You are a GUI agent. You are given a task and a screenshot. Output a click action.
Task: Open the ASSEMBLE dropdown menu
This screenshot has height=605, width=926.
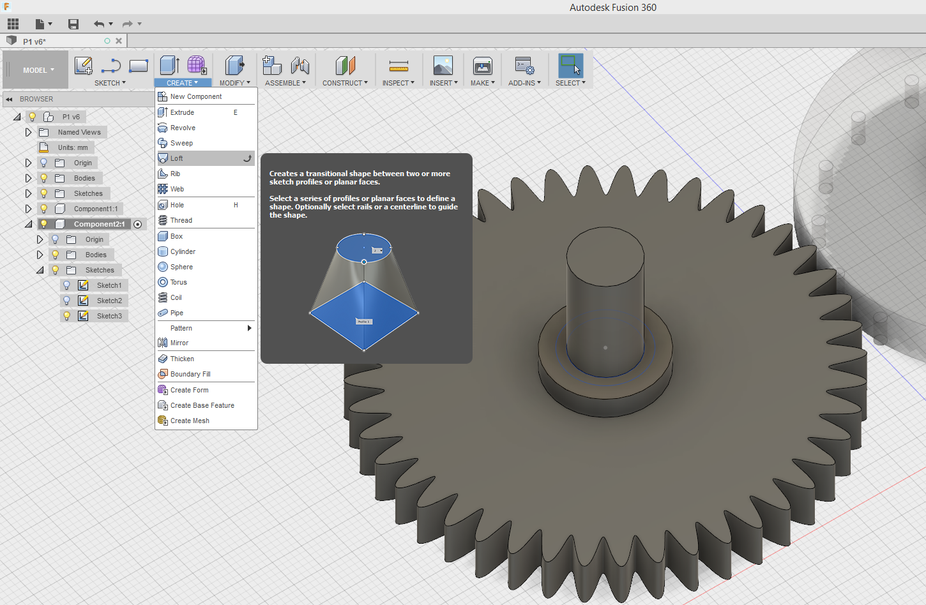285,83
